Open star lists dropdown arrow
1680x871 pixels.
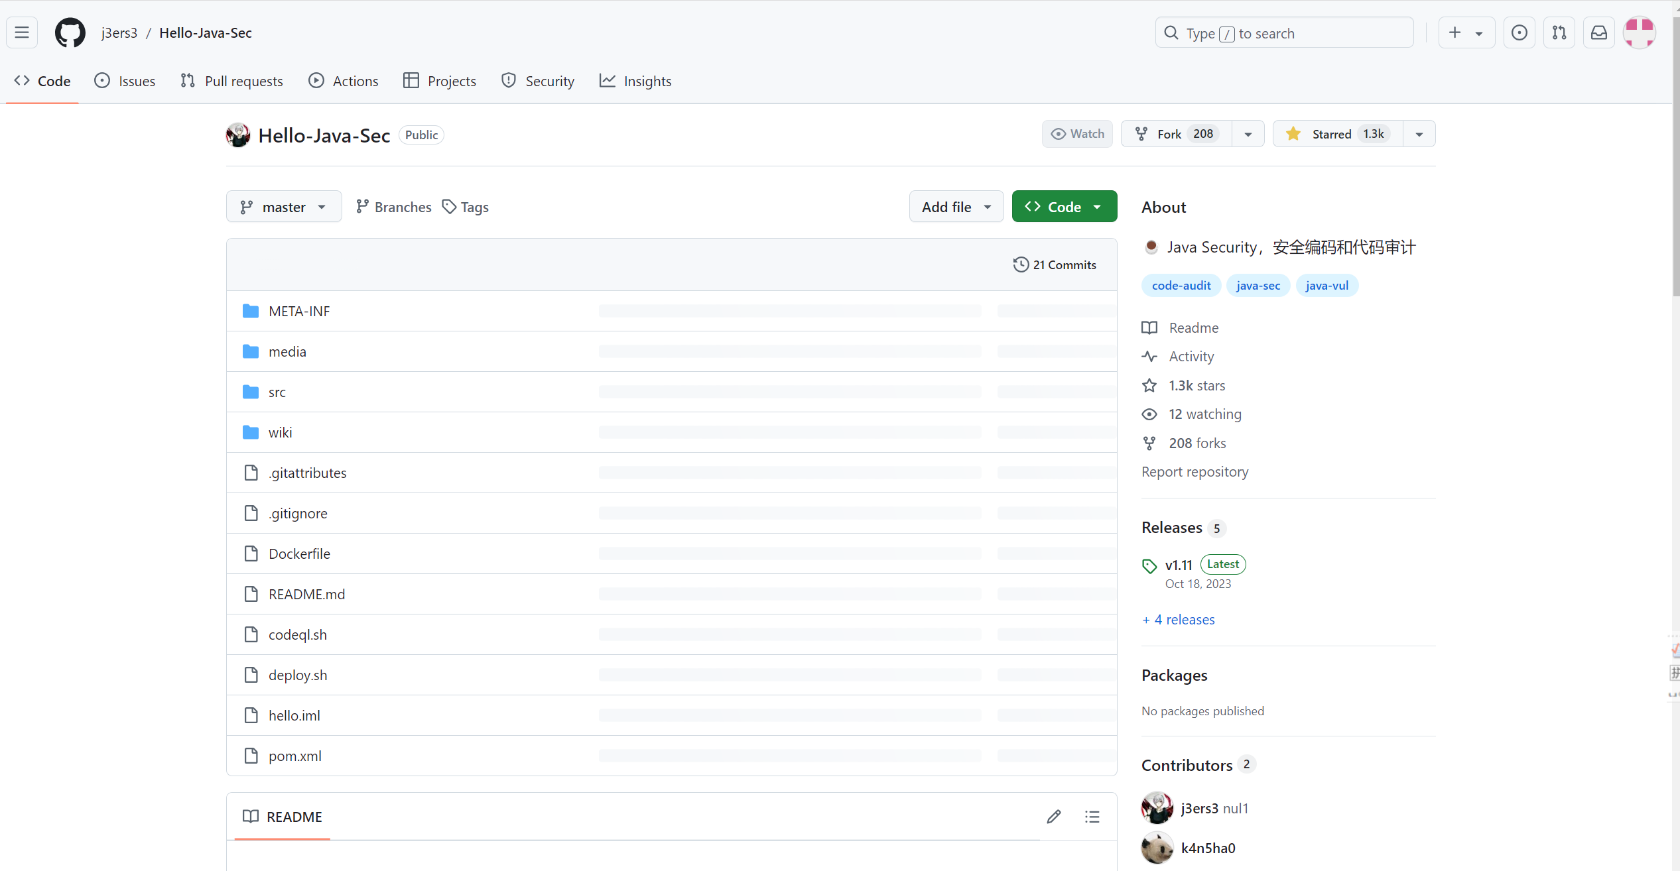(1419, 134)
